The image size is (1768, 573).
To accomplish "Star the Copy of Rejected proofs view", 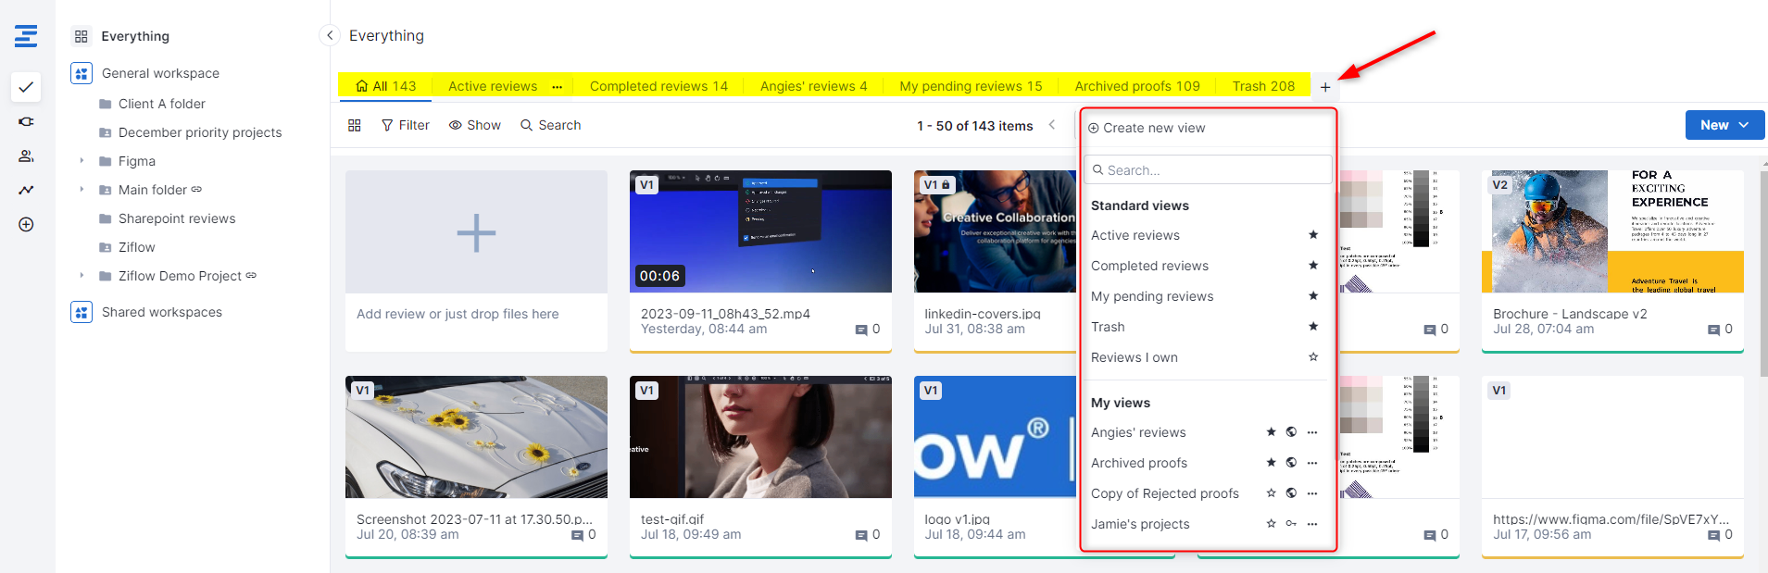I will (1271, 493).
